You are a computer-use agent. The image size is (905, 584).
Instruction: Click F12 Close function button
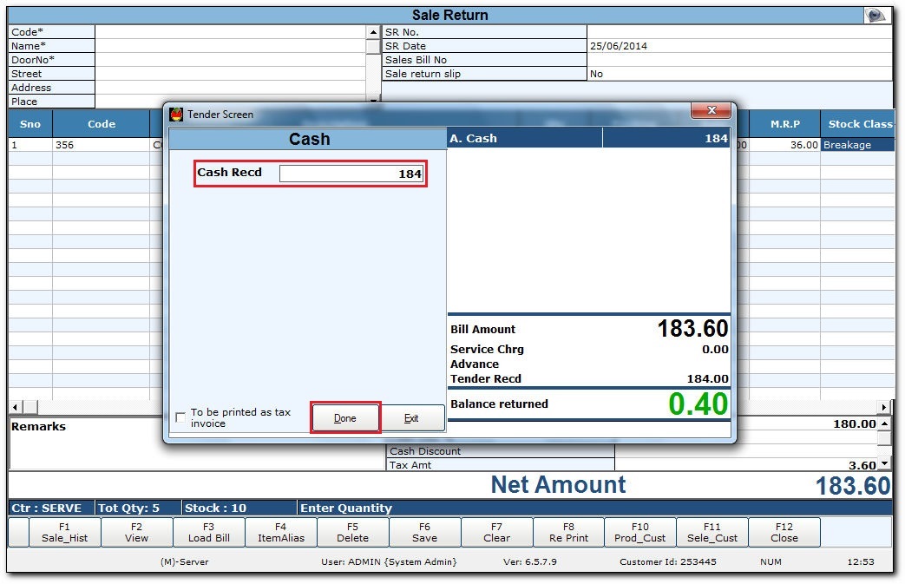coord(784,532)
